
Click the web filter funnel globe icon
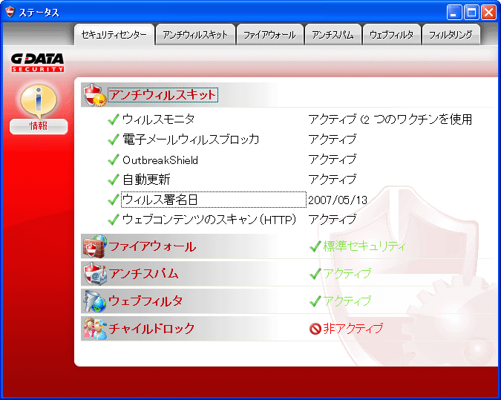coord(95,301)
